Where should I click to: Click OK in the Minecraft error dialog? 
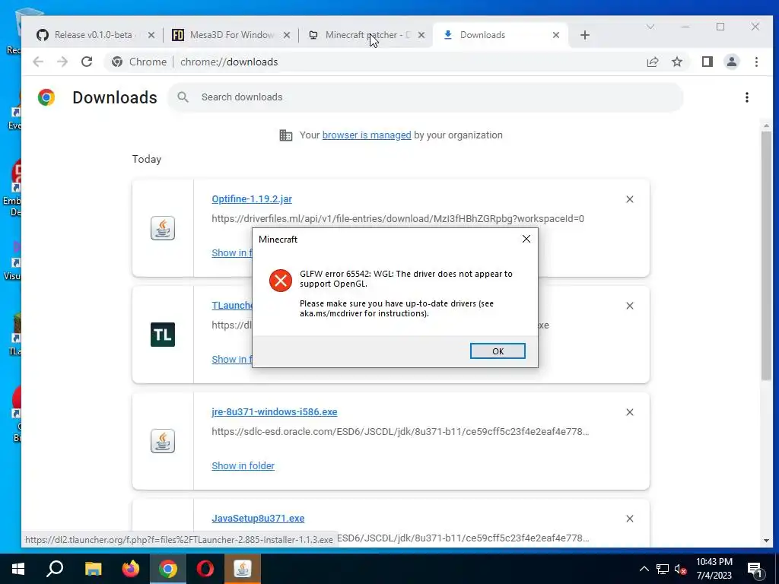point(498,351)
